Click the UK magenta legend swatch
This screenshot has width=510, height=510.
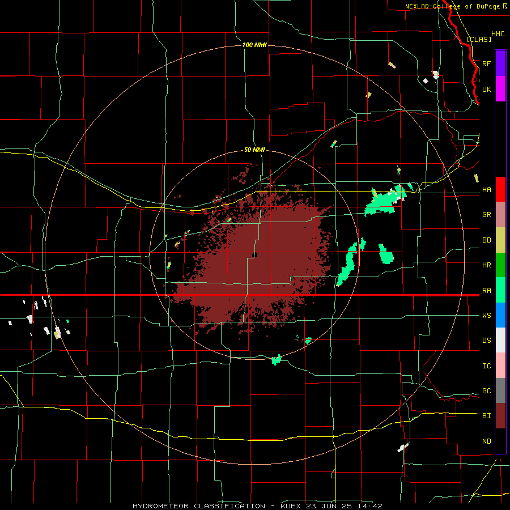coord(500,89)
